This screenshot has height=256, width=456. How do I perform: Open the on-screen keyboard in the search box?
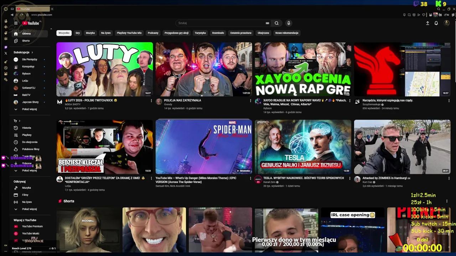(267, 23)
